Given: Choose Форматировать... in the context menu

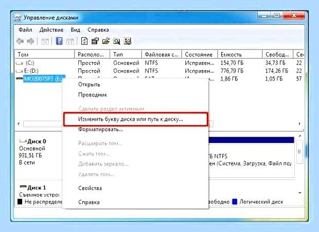Looking at the screenshot, I should (100, 129).
